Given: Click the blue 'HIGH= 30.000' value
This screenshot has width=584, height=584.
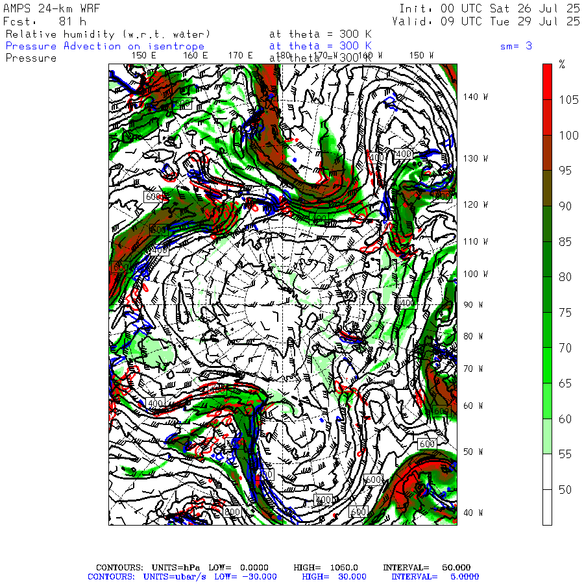Looking at the screenshot, I should pos(334,577).
